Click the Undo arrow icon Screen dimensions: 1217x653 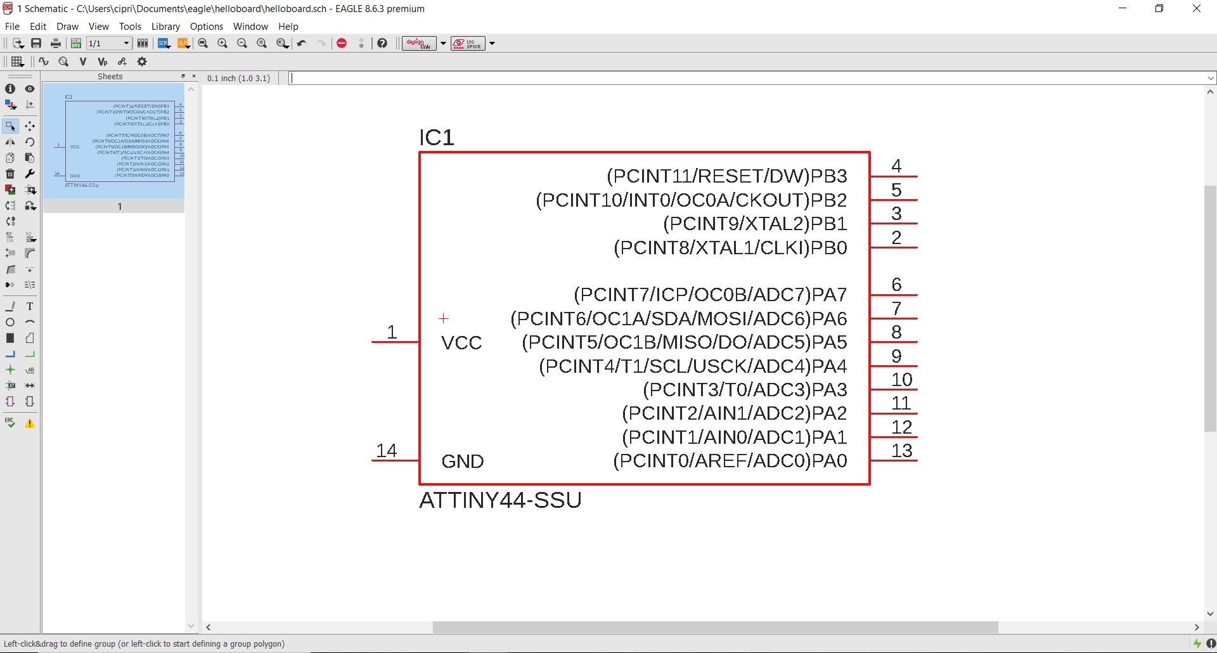click(302, 43)
